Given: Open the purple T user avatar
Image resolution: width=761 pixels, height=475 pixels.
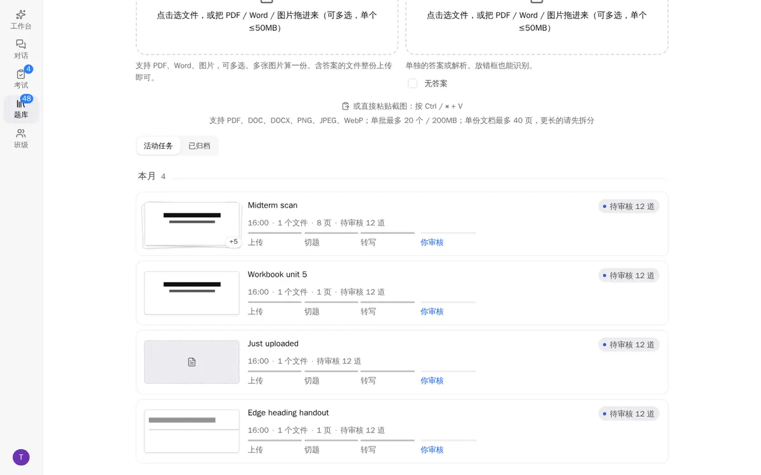Looking at the screenshot, I should (21, 457).
